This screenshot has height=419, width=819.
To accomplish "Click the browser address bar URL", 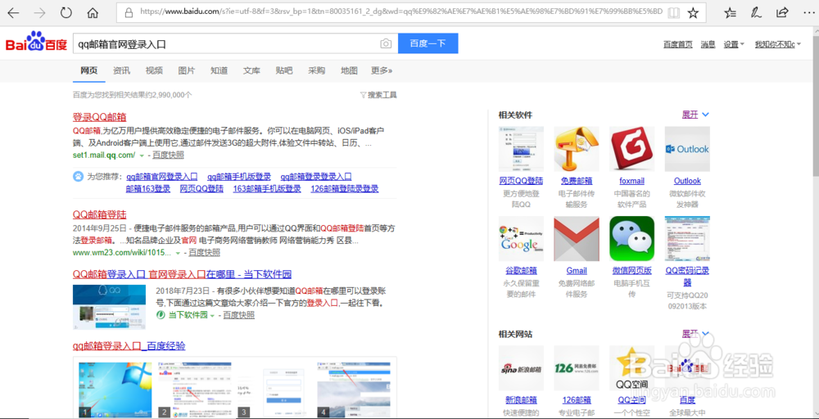I will 400,12.
